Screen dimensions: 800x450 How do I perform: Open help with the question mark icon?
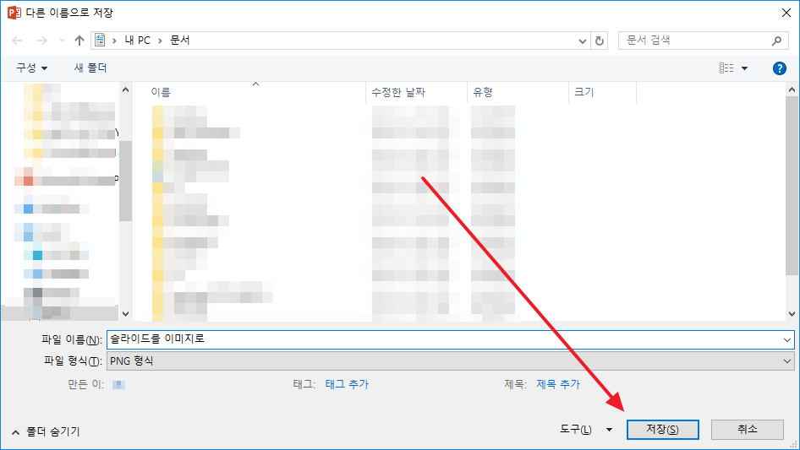coord(779,68)
